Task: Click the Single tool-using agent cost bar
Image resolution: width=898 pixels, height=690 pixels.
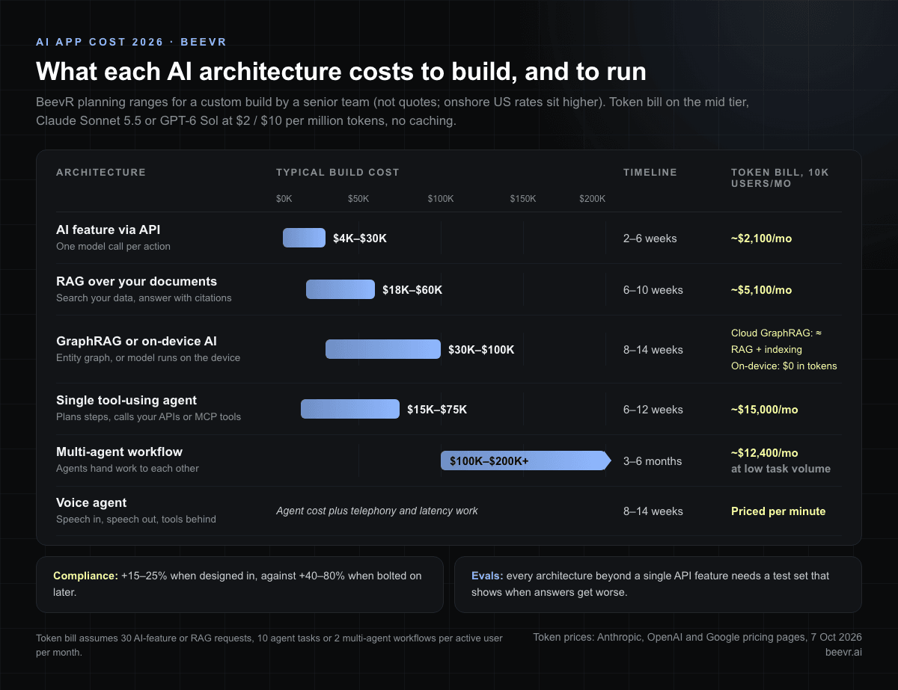Action: (350, 409)
